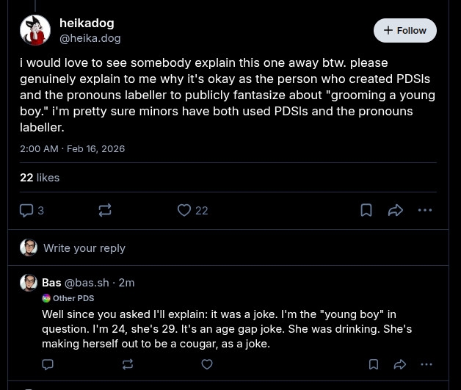Reply to Bas's comment
The height and width of the screenshot is (390, 461).
click(48, 364)
